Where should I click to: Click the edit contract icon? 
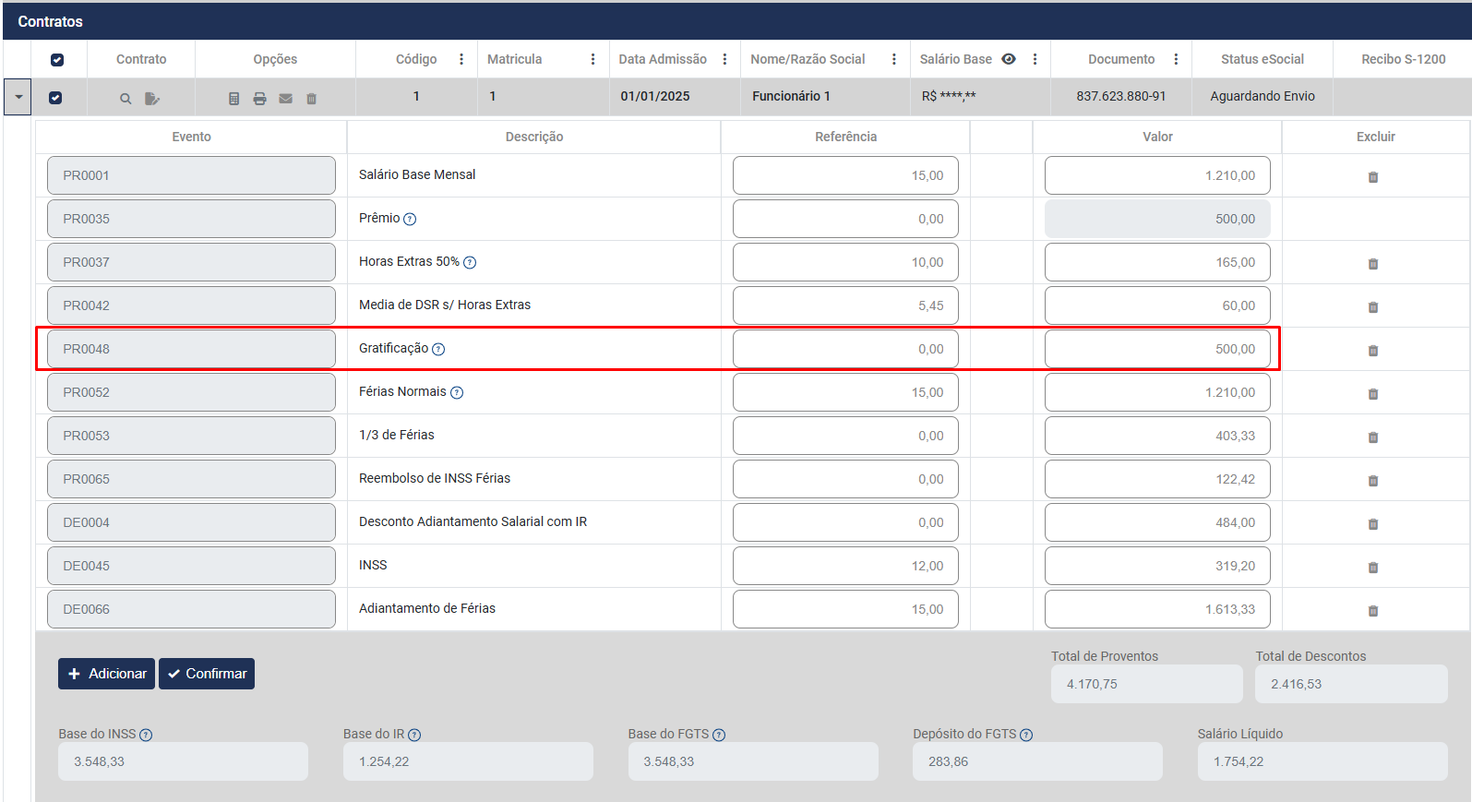(x=152, y=99)
